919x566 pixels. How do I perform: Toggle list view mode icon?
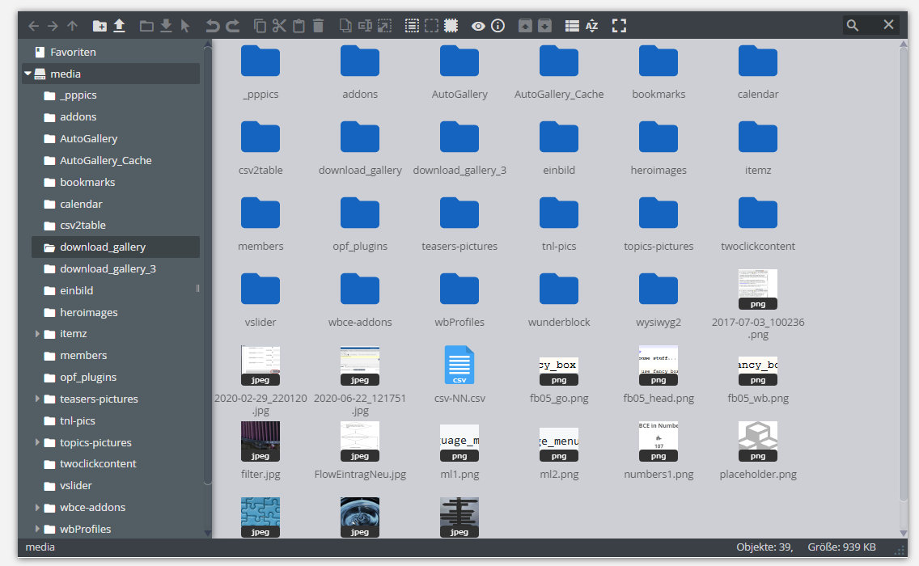coord(572,26)
